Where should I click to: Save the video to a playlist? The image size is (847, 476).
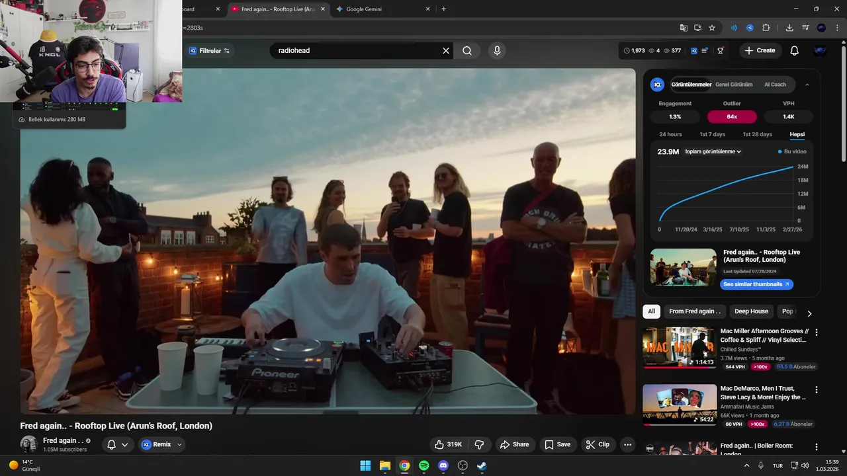(557, 445)
